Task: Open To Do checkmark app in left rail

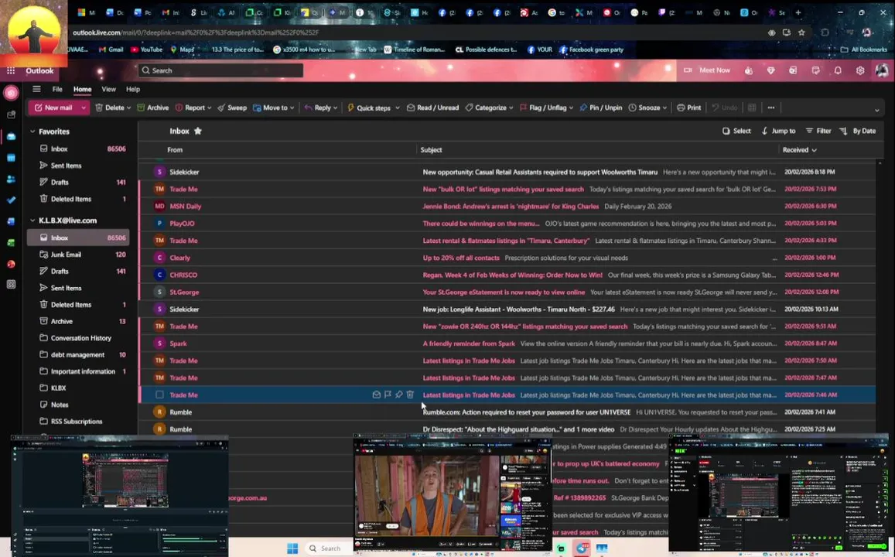Action: coord(11,200)
